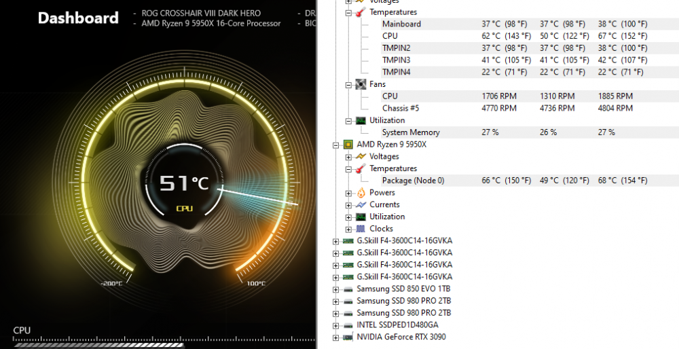
Task: Click the 26 % System Memory minimum value
Action: point(548,132)
